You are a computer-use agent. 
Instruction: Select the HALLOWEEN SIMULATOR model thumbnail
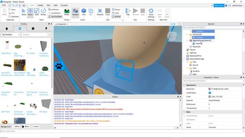pos(20,65)
